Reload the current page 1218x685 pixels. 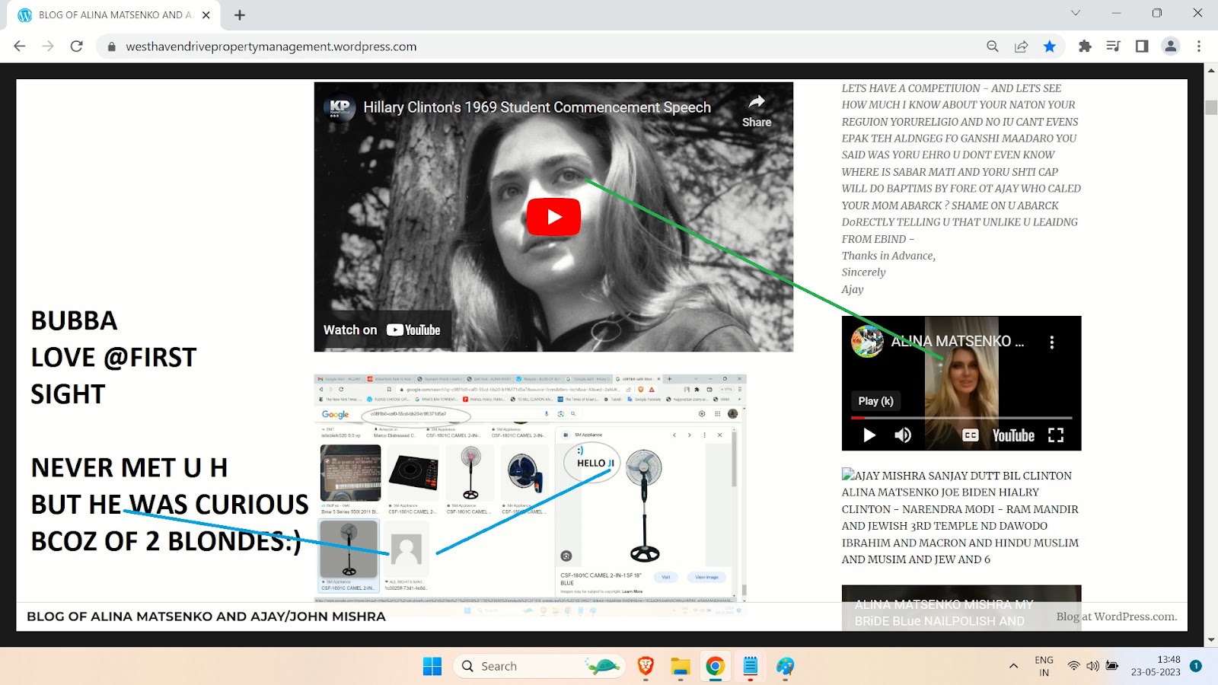[76, 46]
